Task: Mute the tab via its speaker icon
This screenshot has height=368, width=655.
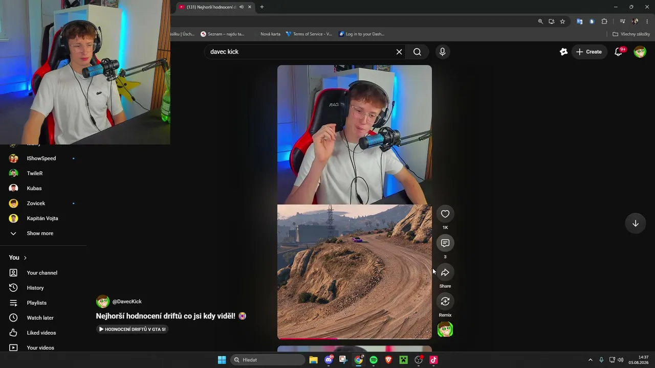Action: click(242, 7)
